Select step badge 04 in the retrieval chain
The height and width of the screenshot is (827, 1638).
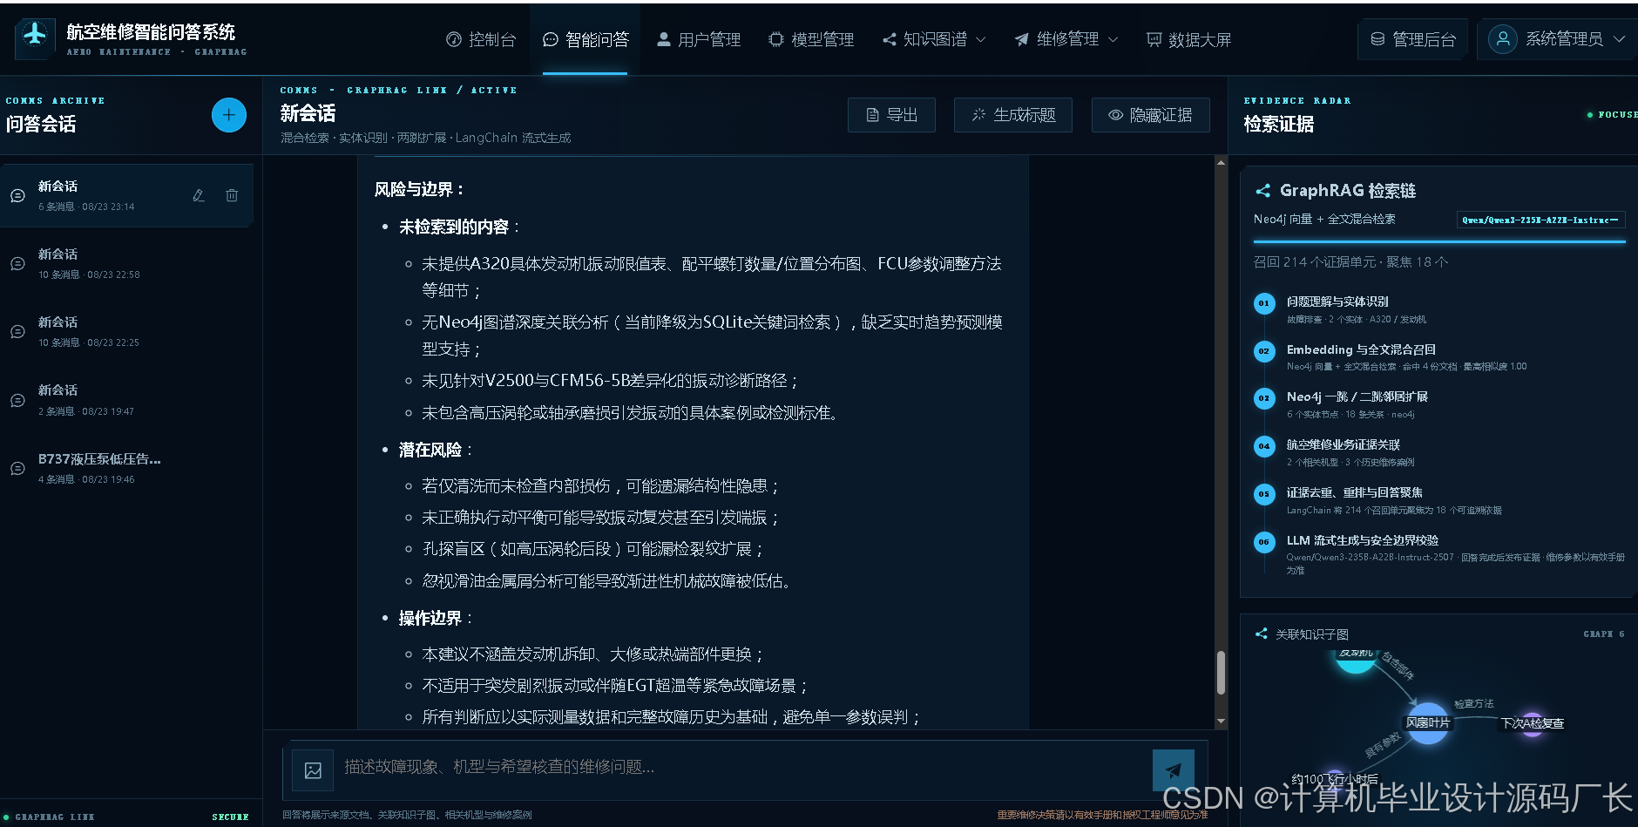1264,446
